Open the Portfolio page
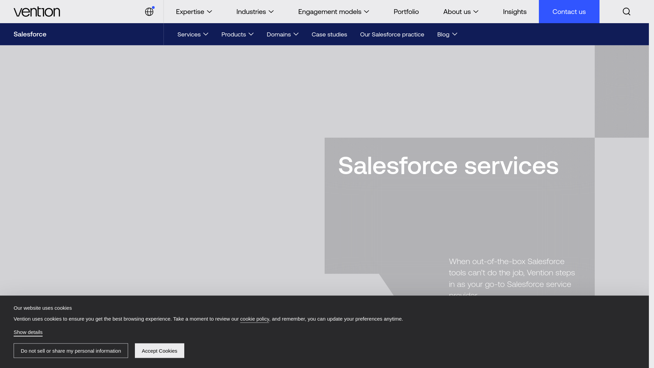Viewport: 654px width, 368px height. click(x=406, y=12)
